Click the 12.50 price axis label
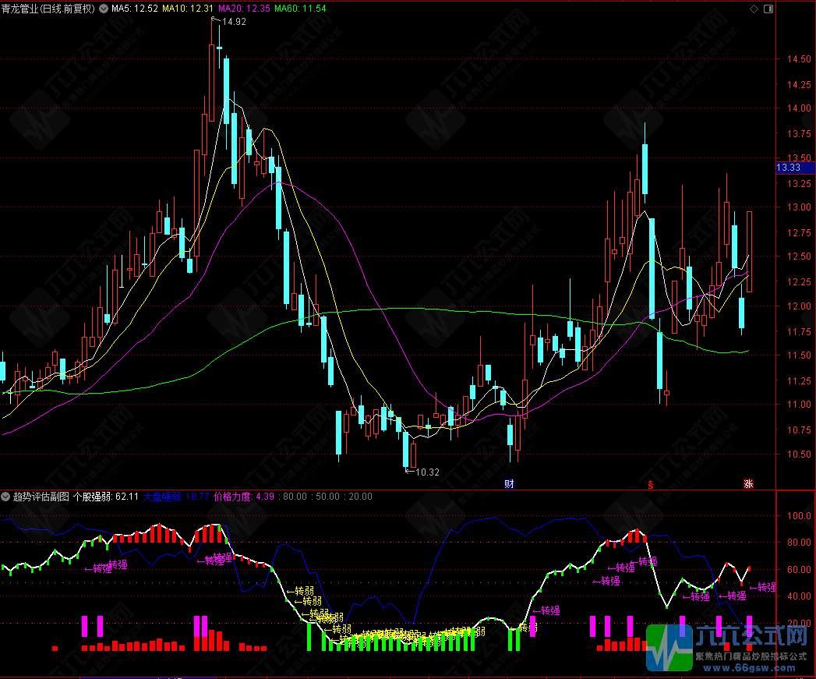 coord(799,256)
